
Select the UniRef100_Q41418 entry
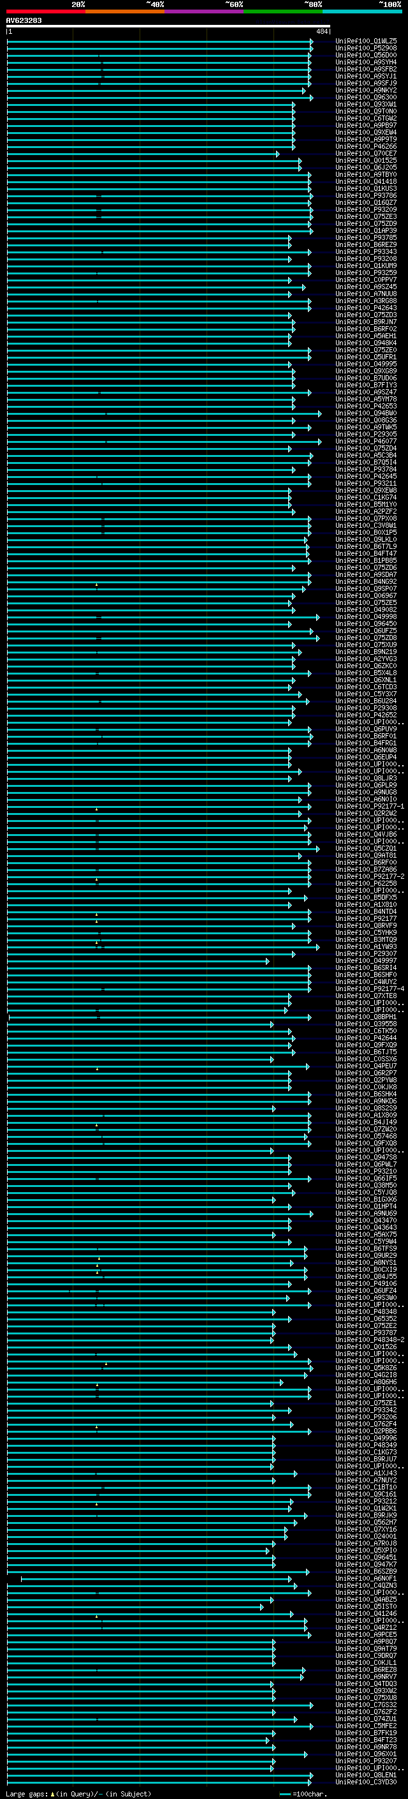pyautogui.click(x=366, y=182)
